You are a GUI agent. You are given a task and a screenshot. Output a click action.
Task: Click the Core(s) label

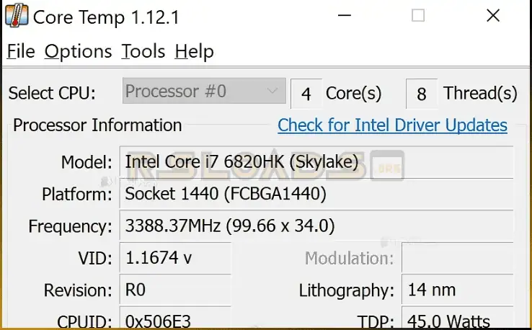pyautogui.click(x=353, y=93)
